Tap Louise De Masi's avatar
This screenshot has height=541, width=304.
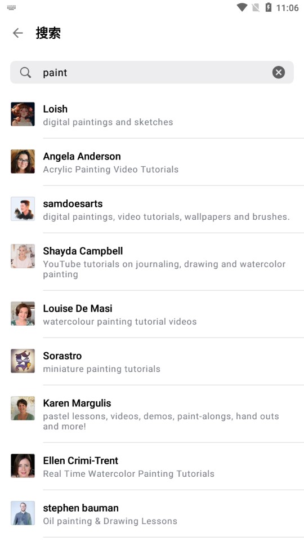(23, 314)
